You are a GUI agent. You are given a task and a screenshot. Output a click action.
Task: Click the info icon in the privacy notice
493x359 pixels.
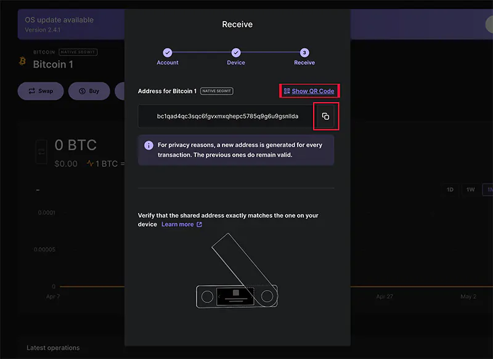[149, 146]
